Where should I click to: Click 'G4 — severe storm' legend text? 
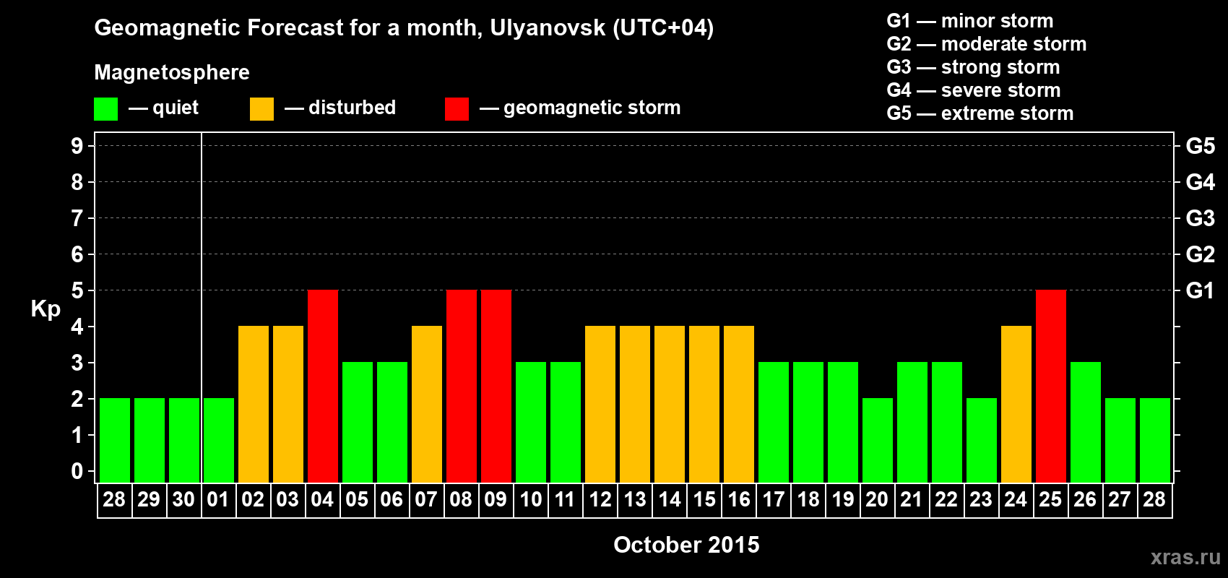click(974, 90)
